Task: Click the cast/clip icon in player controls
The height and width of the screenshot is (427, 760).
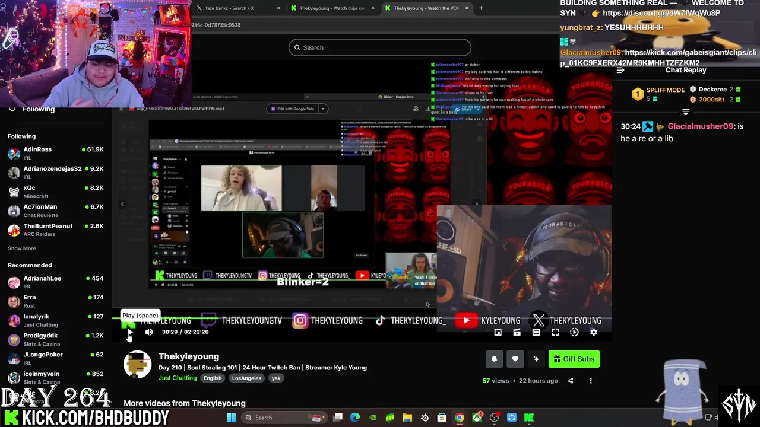Action: click(517, 332)
